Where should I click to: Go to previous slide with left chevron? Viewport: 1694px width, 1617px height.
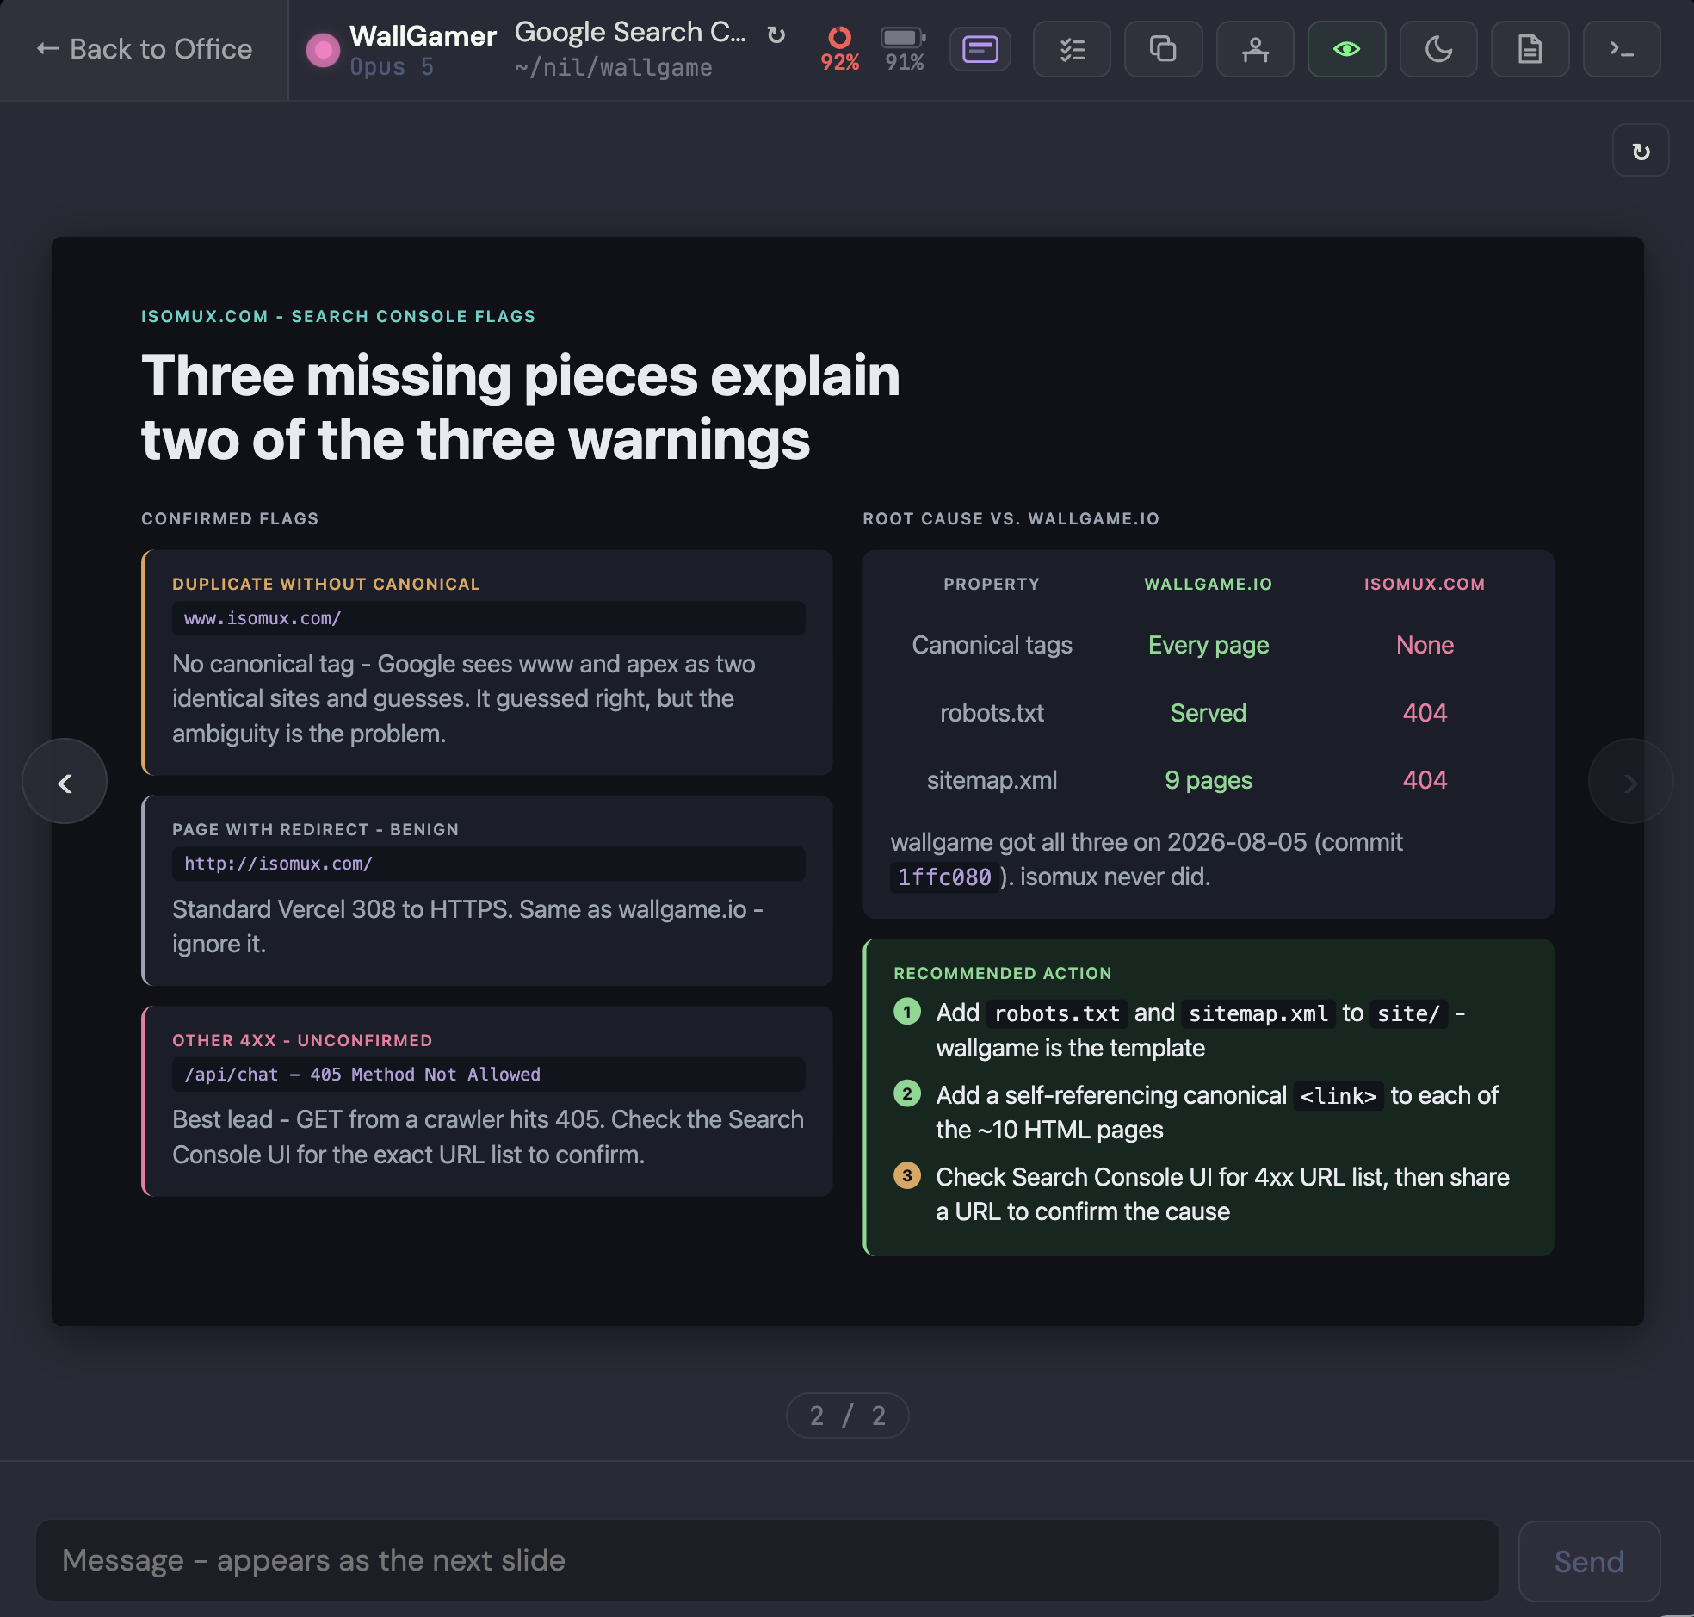click(65, 782)
